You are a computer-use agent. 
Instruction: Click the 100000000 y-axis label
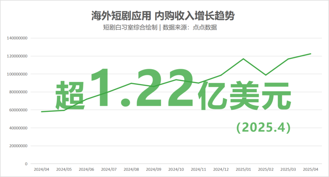pos(17,74)
